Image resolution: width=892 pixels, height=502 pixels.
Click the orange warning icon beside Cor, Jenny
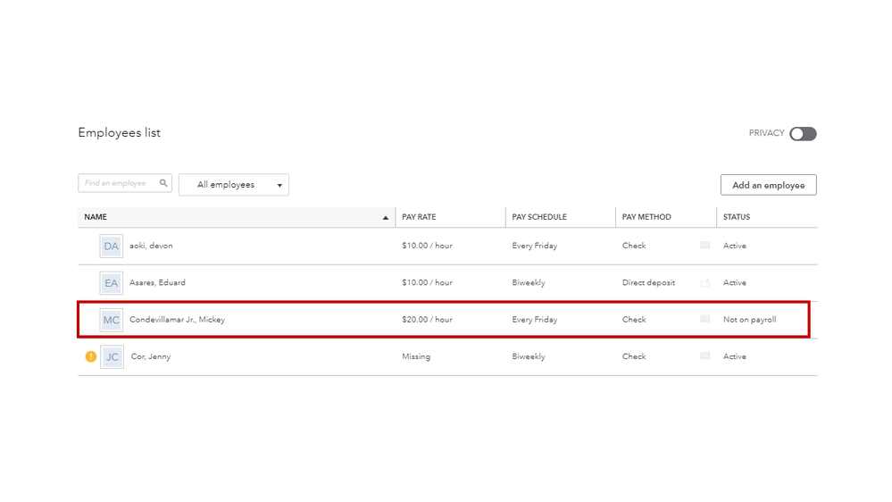(x=90, y=356)
